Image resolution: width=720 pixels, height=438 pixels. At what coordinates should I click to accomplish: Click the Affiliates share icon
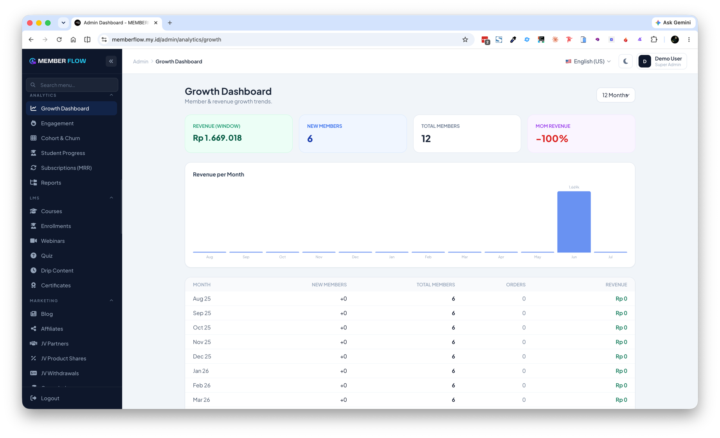(34, 329)
